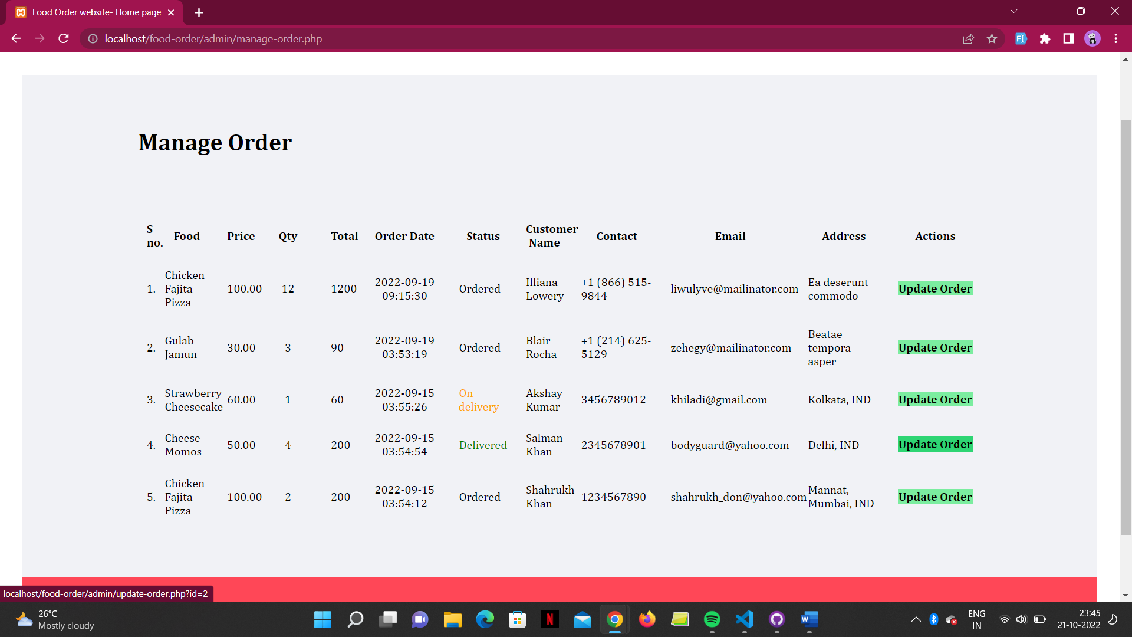Open Chrome's three-dot menu

coord(1115,38)
